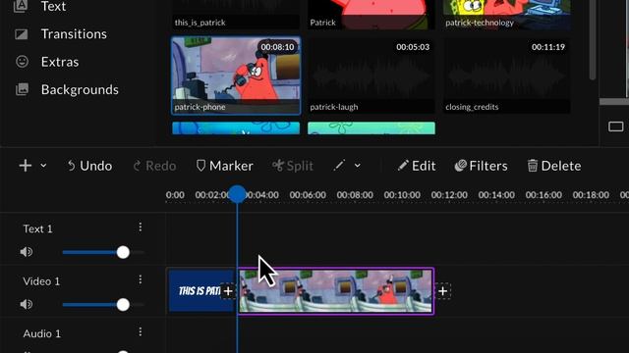Click the blue playhead handle

[237, 194]
